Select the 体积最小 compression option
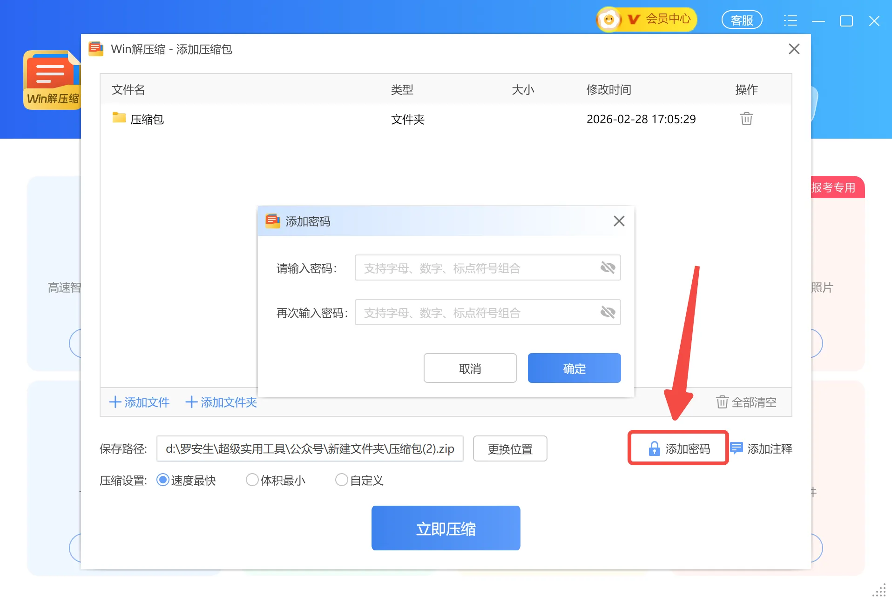This screenshot has width=892, height=602. (252, 480)
